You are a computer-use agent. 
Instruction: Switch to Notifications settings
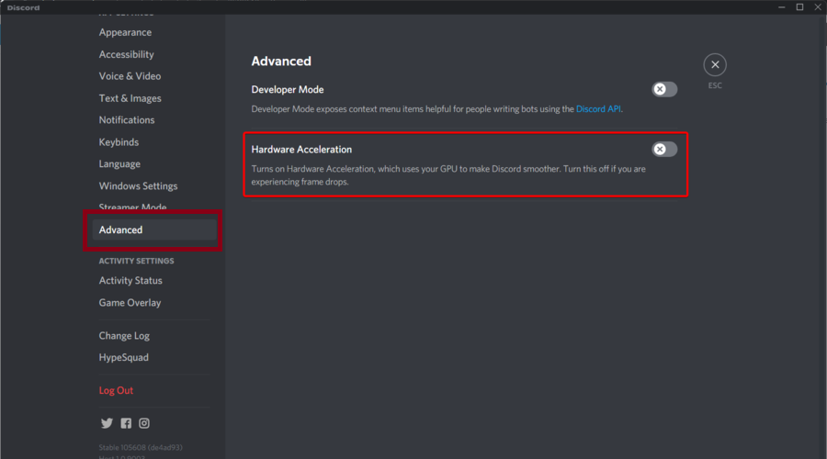point(127,120)
